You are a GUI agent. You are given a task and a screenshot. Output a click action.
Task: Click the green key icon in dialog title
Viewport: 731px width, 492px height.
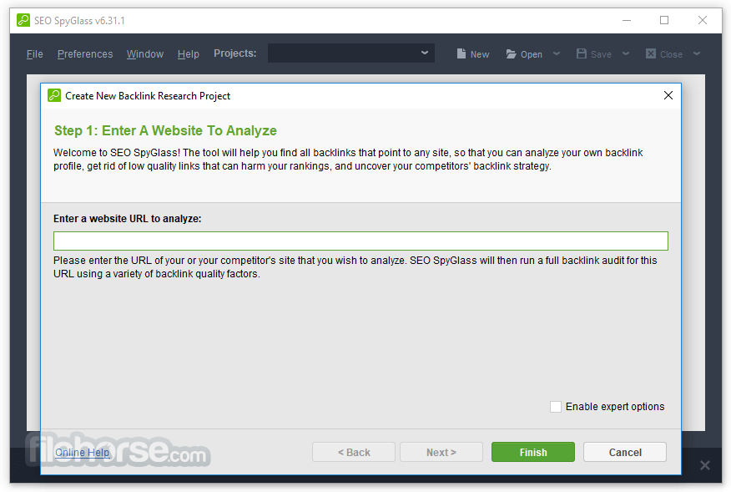click(x=54, y=96)
